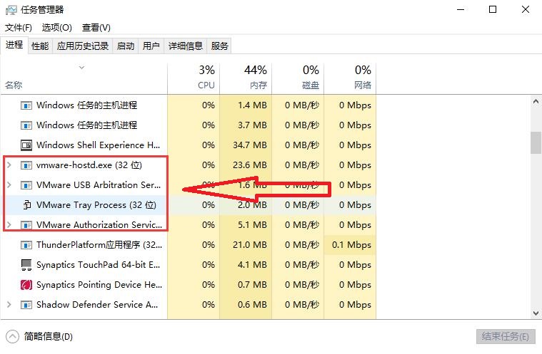Switch to the 详细信息 tab
Image resolution: width=542 pixels, height=354 pixels.
click(x=185, y=46)
